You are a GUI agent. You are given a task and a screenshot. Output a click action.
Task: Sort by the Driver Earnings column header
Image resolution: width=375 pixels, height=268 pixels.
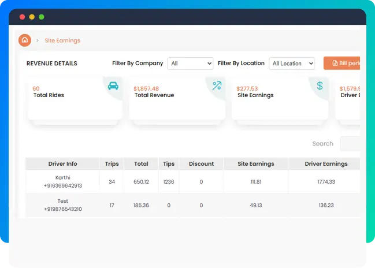point(326,164)
